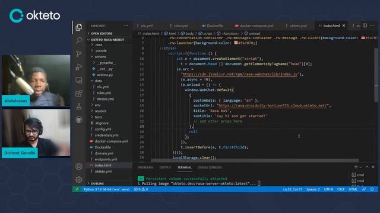Screen dimensions: 380x213
Task: Click the remote window indicator in status bar
Action: click(x=77, y=189)
